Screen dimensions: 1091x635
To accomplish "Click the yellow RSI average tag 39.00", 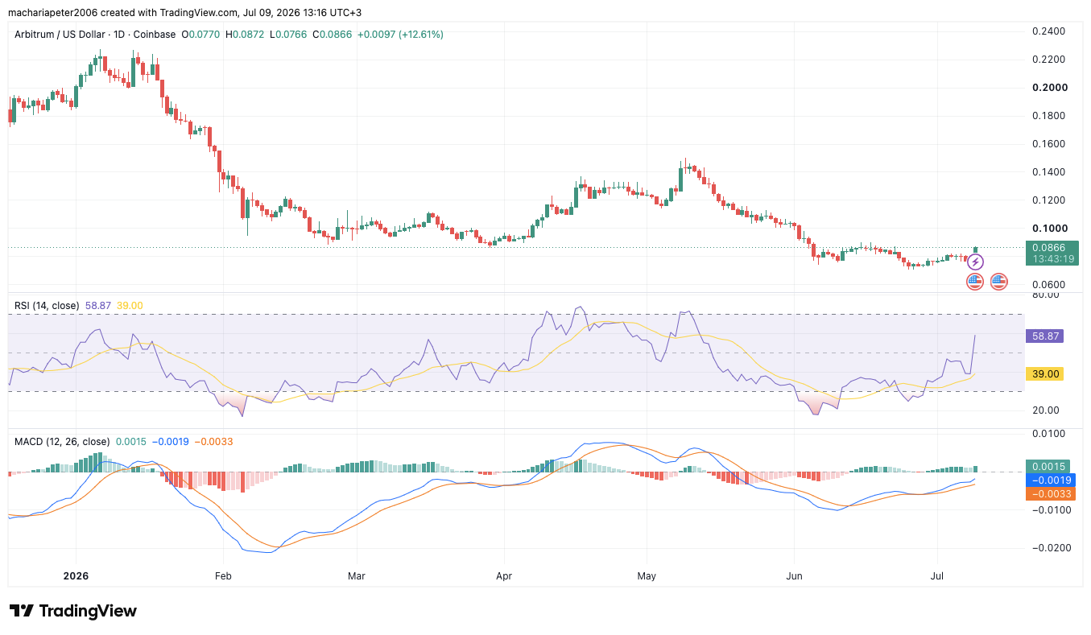I will point(1044,373).
